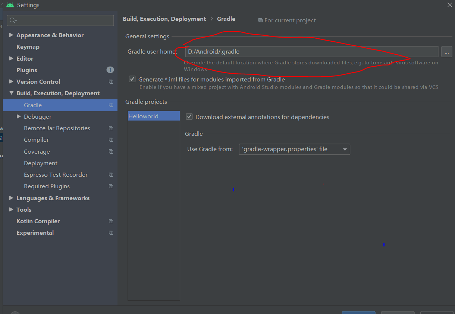Click the project-level icon next to Kotlin Compiler
The width and height of the screenshot is (455, 314).
(x=111, y=221)
